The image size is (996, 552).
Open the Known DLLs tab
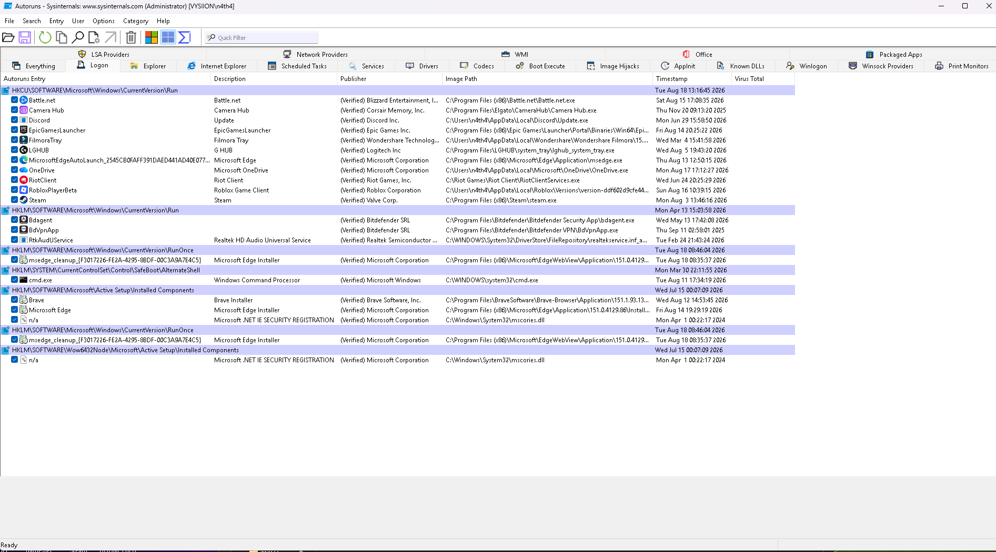[x=741, y=66]
